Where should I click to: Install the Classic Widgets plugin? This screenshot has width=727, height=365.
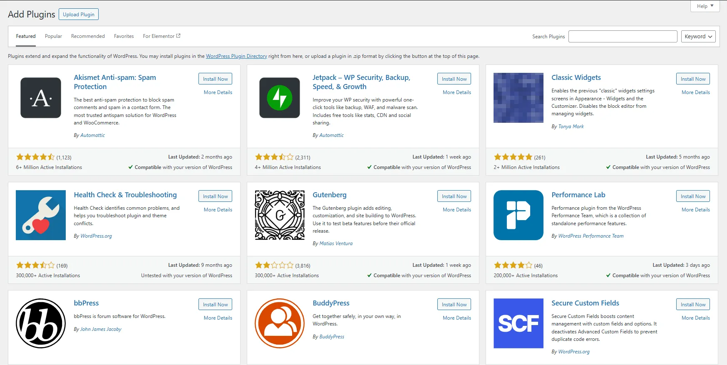[x=693, y=79]
